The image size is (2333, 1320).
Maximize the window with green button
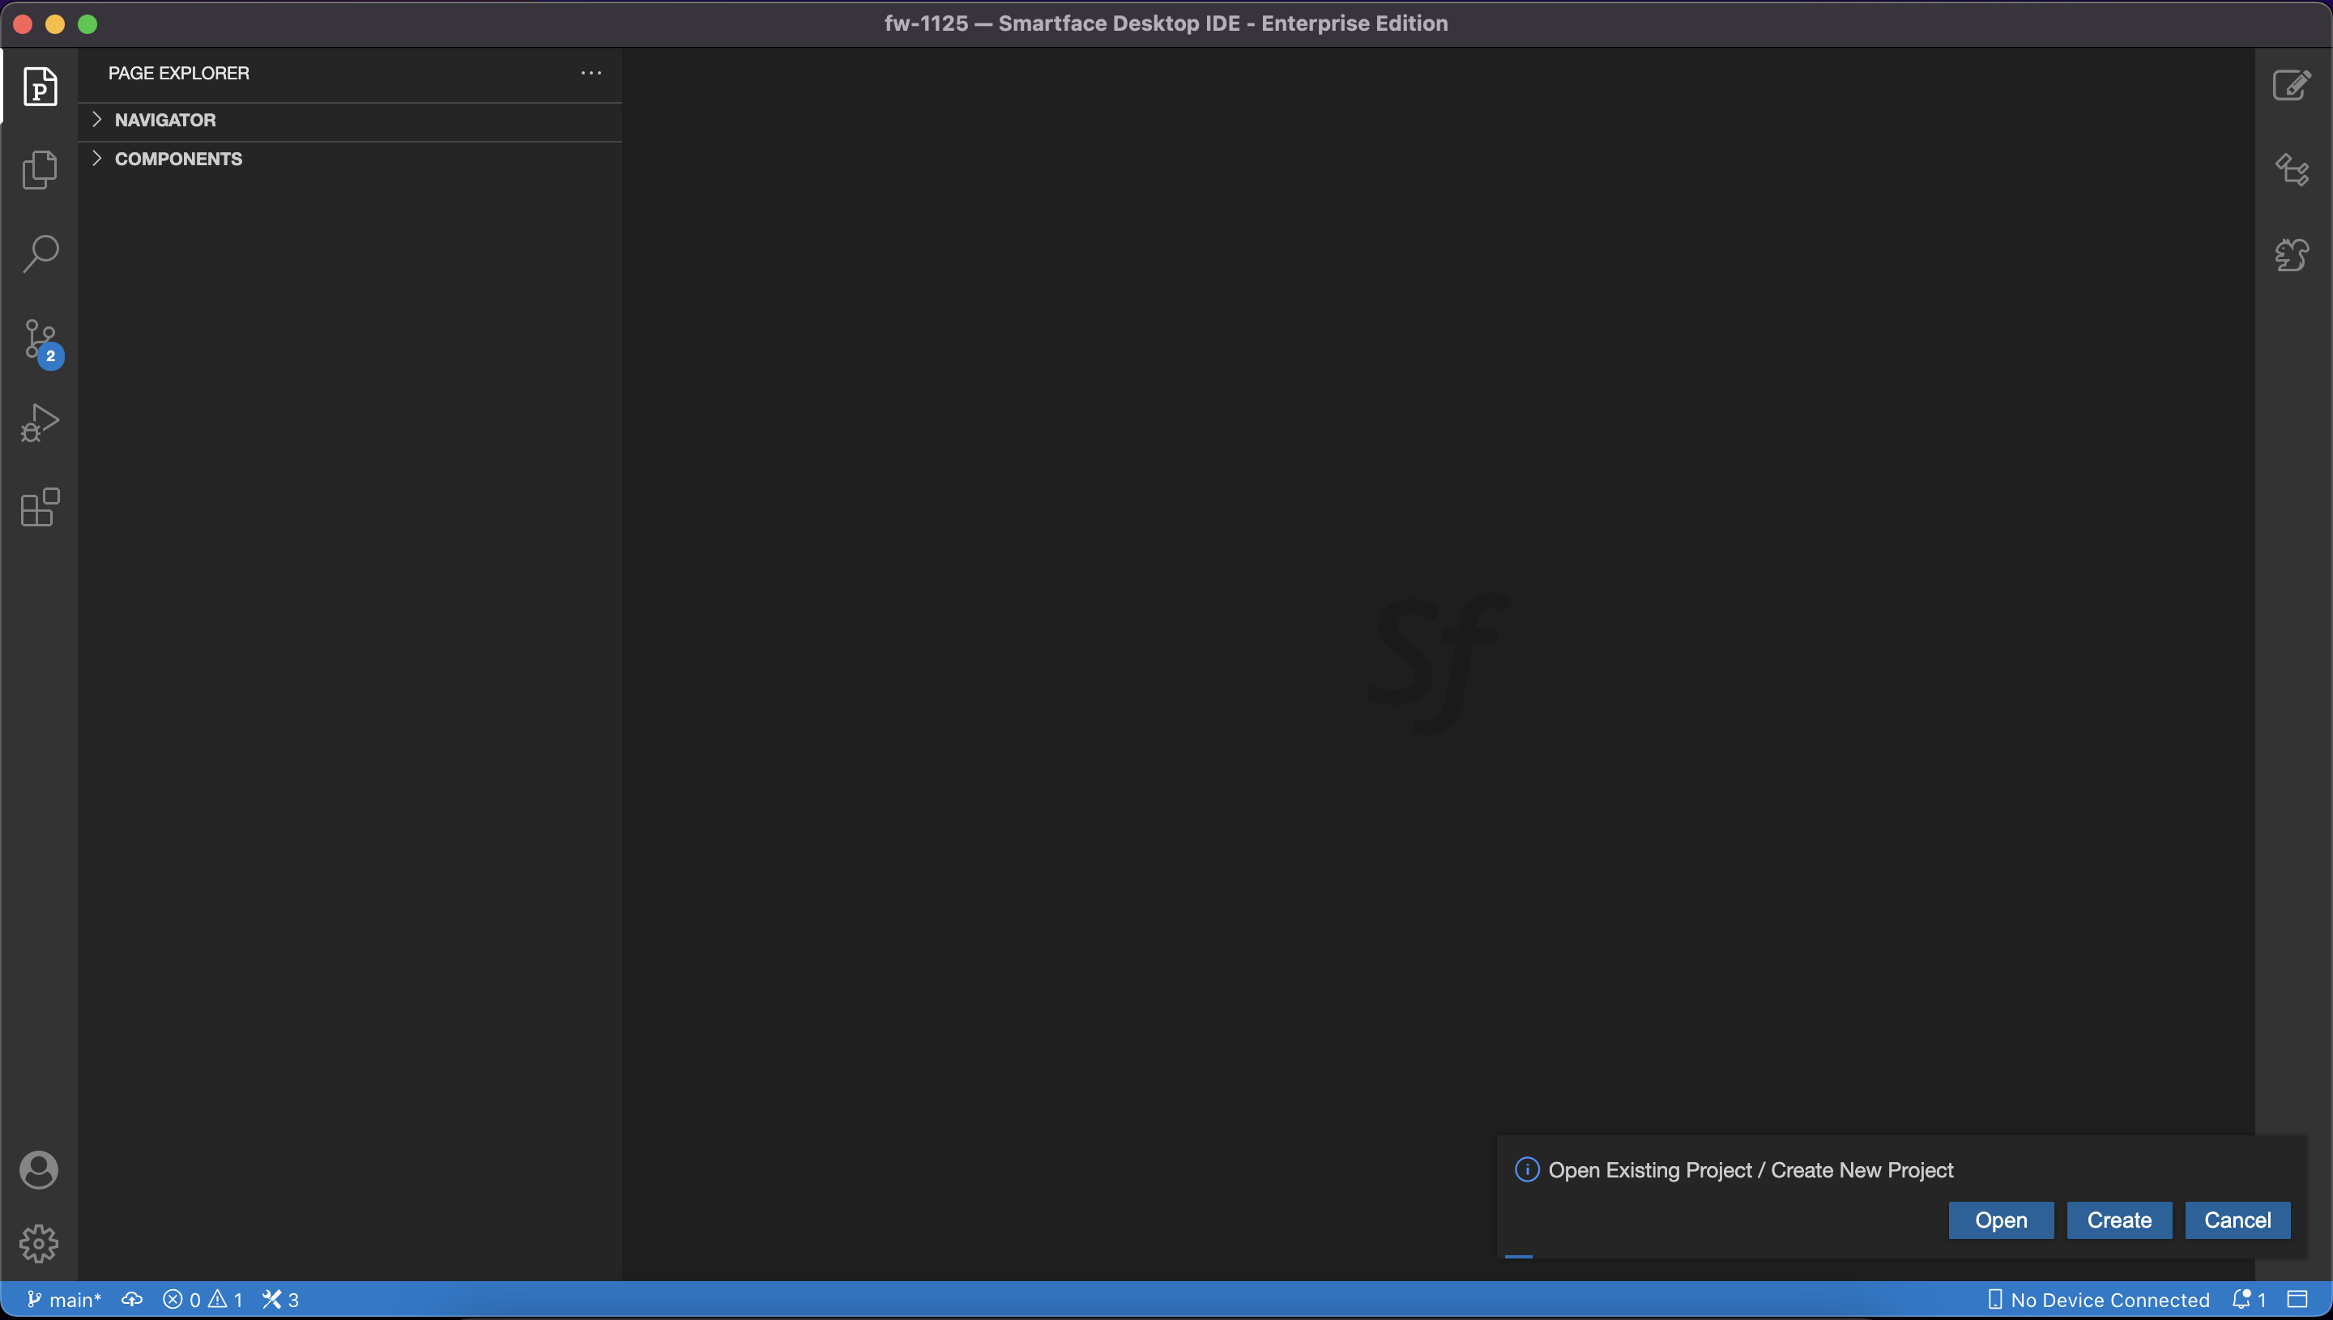(x=88, y=23)
